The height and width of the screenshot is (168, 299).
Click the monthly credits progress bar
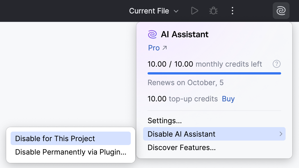(x=214, y=73)
